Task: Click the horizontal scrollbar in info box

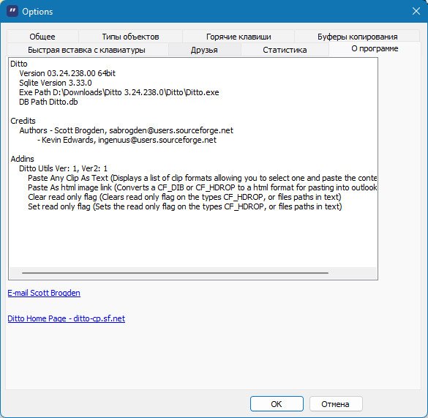Action: (175, 272)
